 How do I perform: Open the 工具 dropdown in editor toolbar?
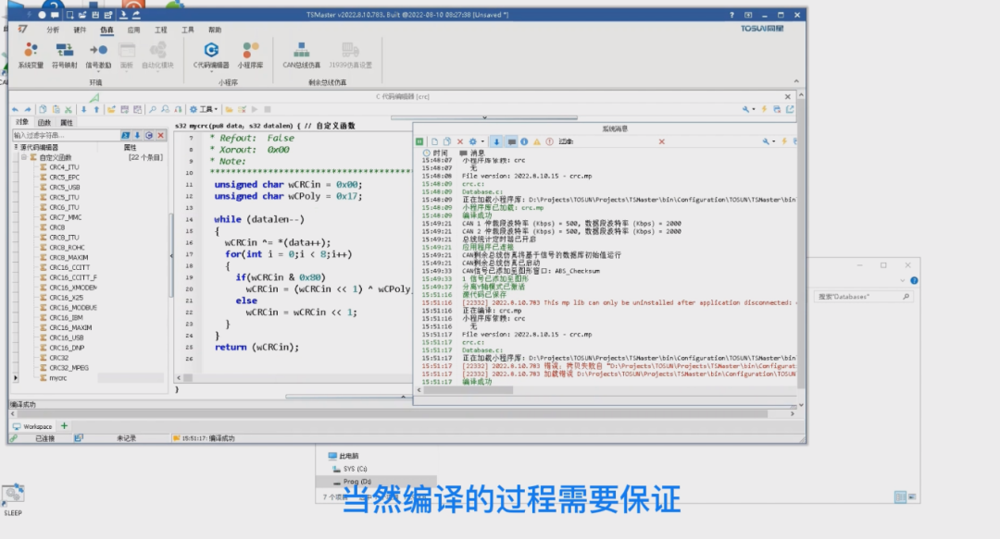click(x=204, y=110)
